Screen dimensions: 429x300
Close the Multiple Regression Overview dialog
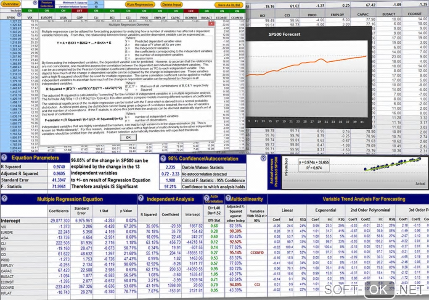[x=212, y=24]
